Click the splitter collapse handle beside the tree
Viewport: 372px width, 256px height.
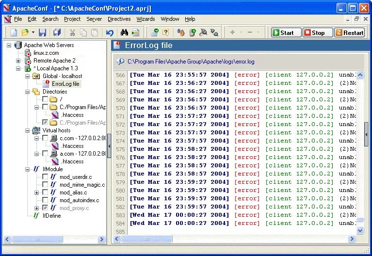point(109,146)
